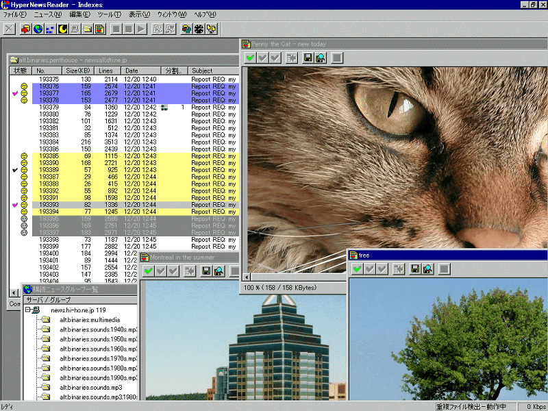Image resolution: width=548 pixels, height=411 pixels.
Task: Sort article list by Subject column header
Action: tap(213, 71)
